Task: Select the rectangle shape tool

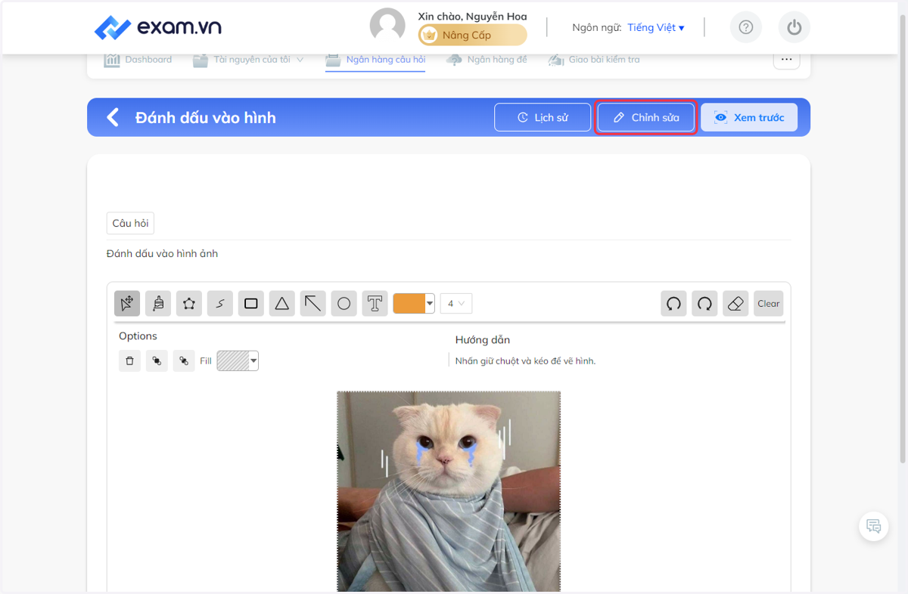Action: pyautogui.click(x=251, y=303)
